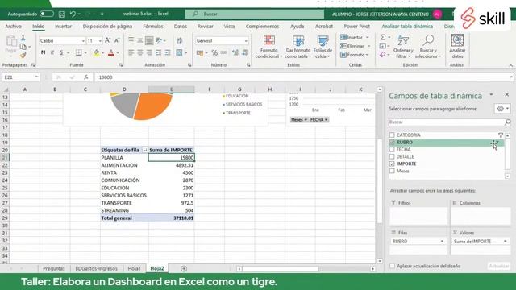516x290 pixels.
Task: Click the formula bar showing 19800
Action: pos(303,77)
